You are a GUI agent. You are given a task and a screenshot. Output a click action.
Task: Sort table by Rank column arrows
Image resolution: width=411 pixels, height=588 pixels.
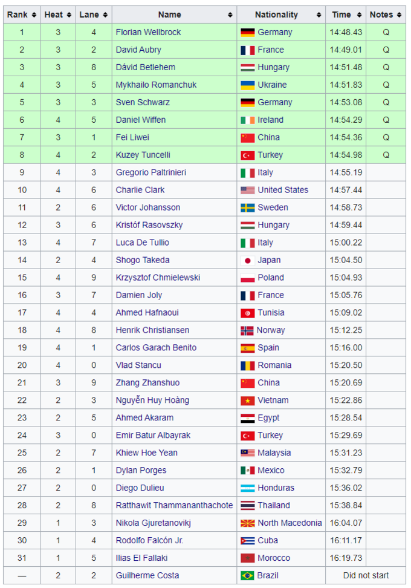click(34, 15)
